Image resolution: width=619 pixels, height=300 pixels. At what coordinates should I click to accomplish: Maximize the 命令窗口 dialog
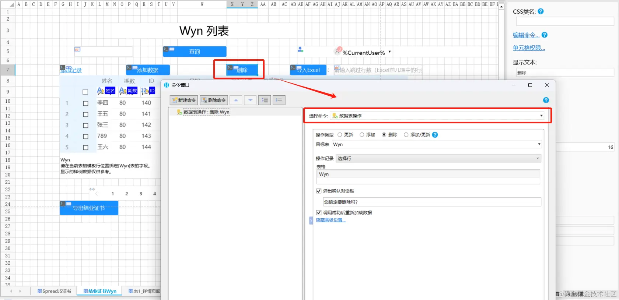coord(530,85)
